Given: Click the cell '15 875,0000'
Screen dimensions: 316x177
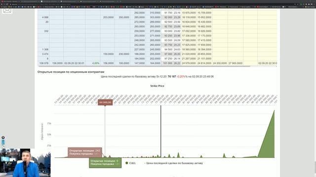Looking at the screenshot, I should 189,13.
